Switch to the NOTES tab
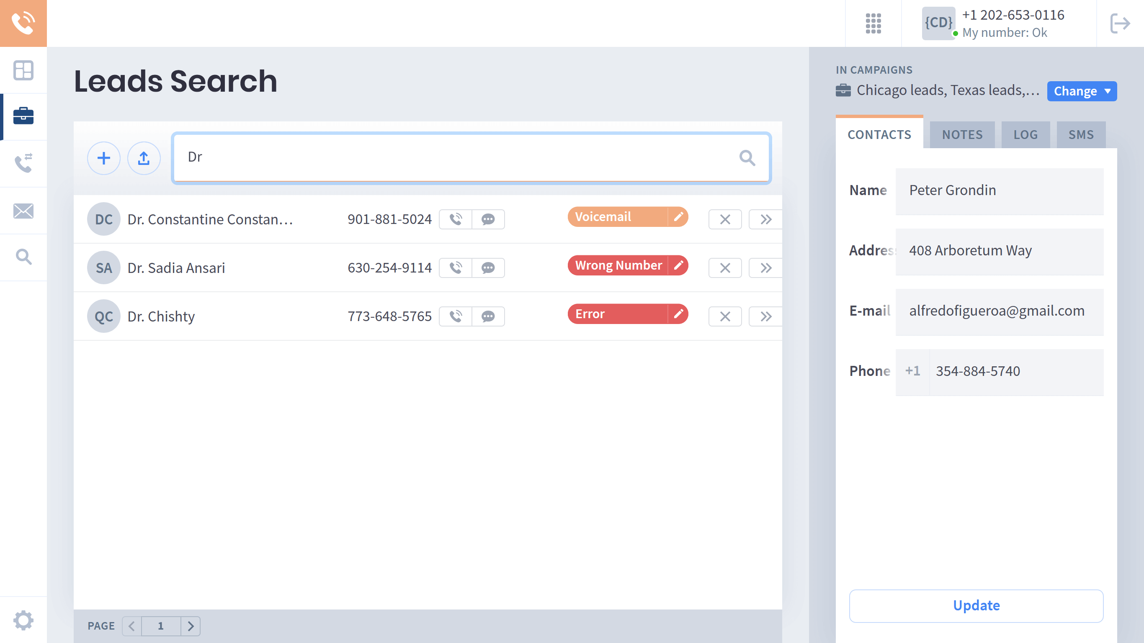The width and height of the screenshot is (1144, 643). pyautogui.click(x=962, y=134)
